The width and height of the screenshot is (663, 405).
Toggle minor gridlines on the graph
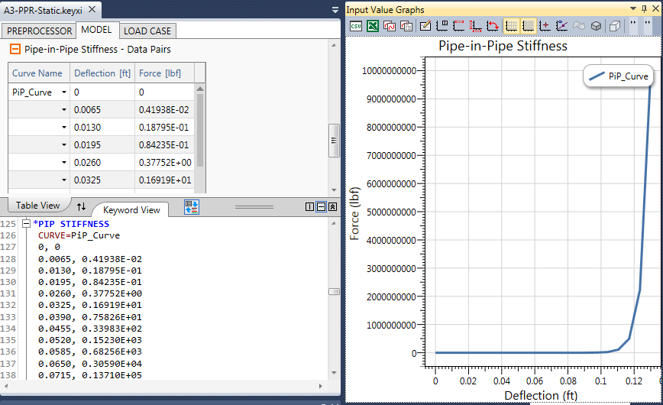(528, 26)
